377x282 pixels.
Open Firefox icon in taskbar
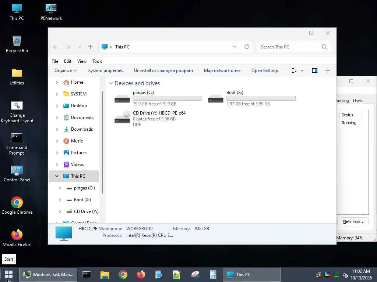pyautogui.click(x=141, y=275)
